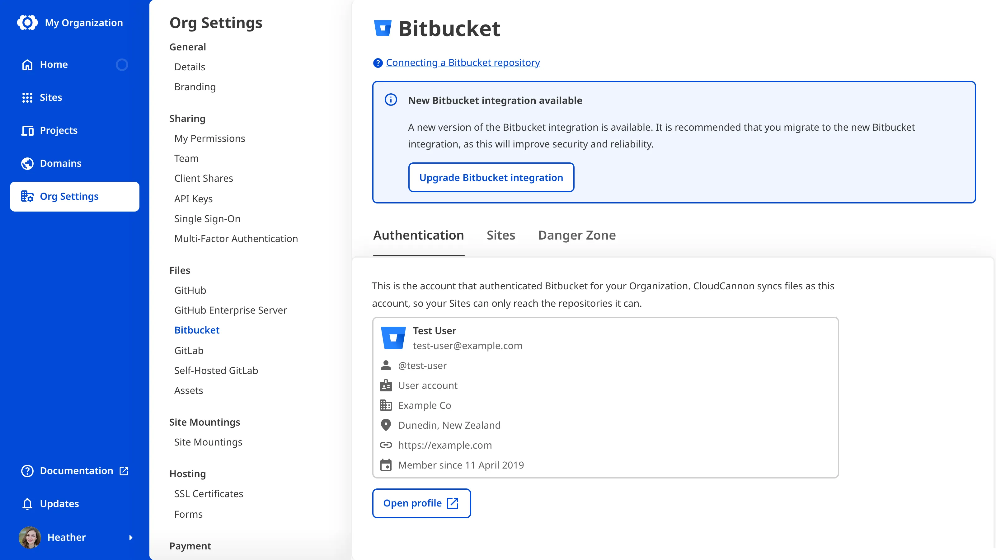The image size is (996, 560).
Task: Open Team settings
Action: (186, 158)
